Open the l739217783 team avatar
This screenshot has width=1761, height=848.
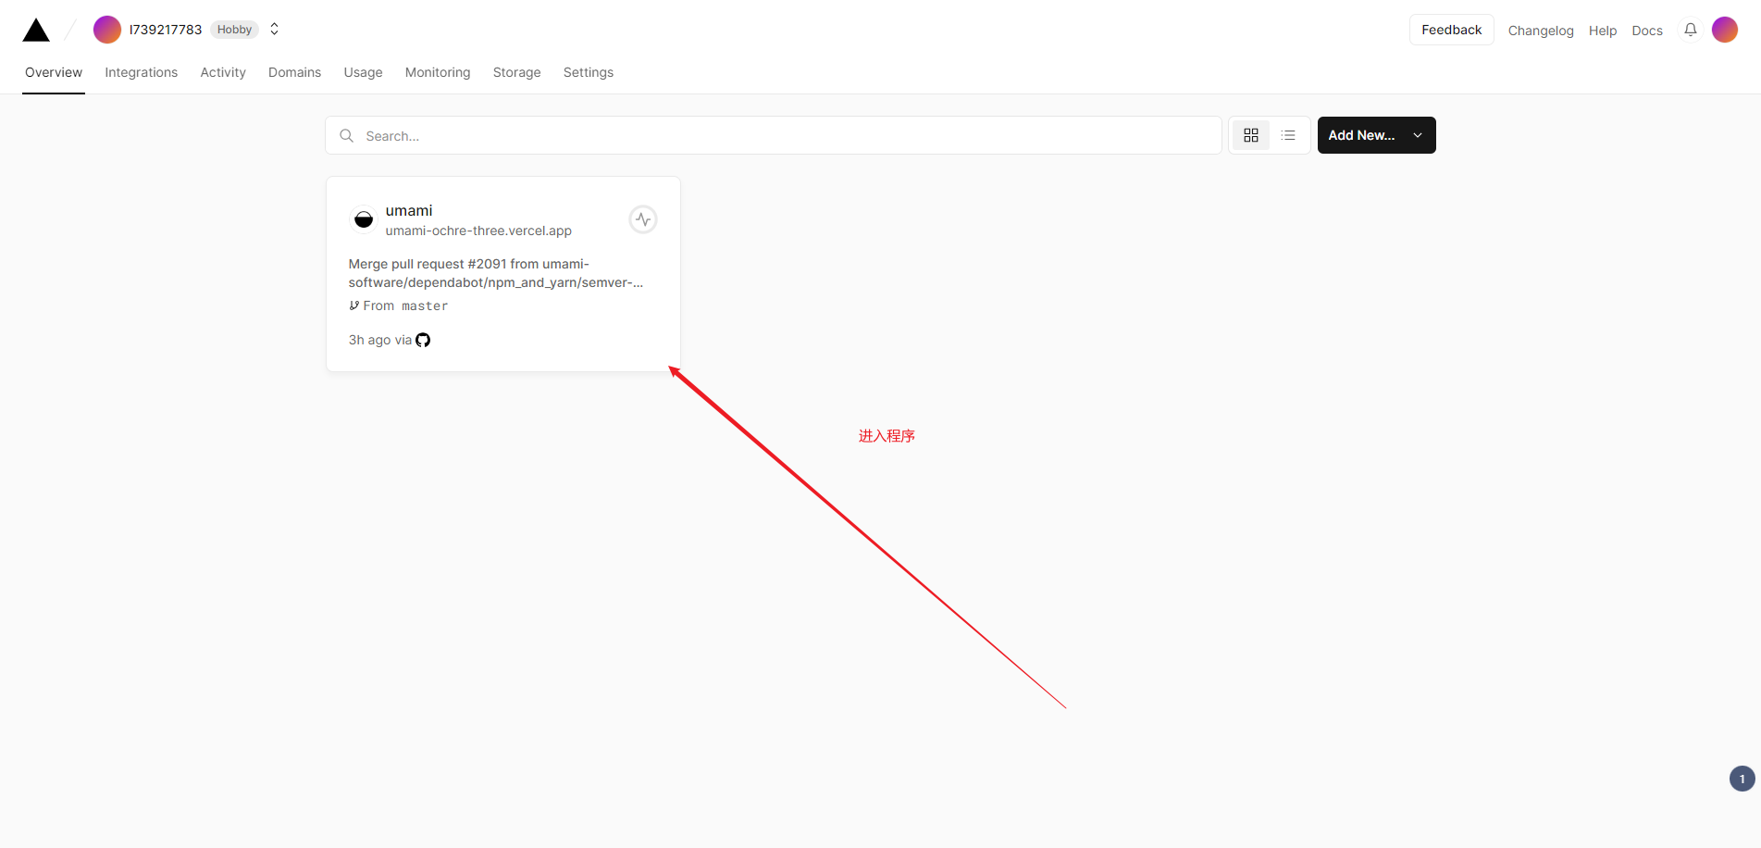point(107,30)
